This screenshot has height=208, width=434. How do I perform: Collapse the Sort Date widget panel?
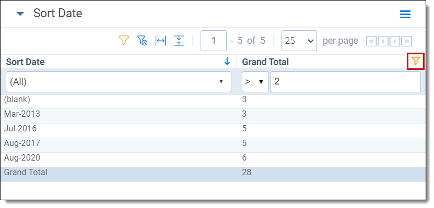[x=20, y=14]
